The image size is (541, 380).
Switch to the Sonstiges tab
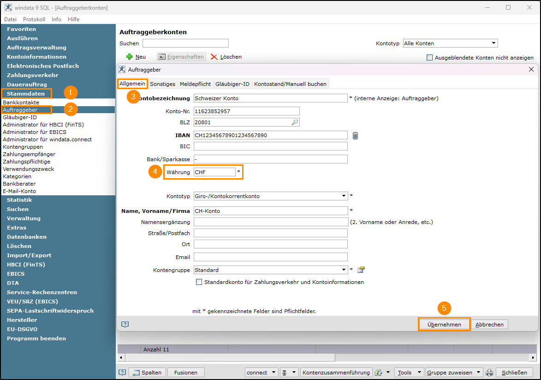[x=162, y=84]
